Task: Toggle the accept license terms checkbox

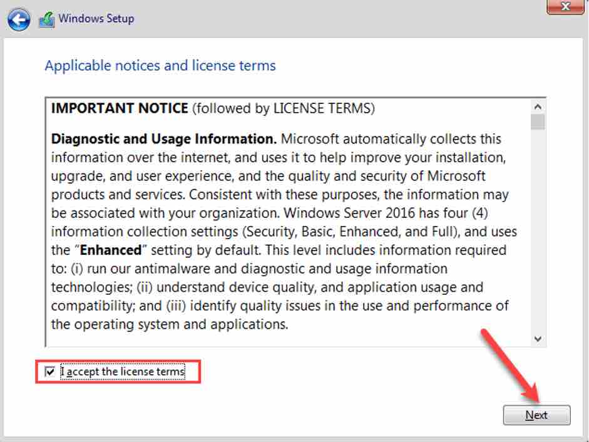Action: (50, 372)
